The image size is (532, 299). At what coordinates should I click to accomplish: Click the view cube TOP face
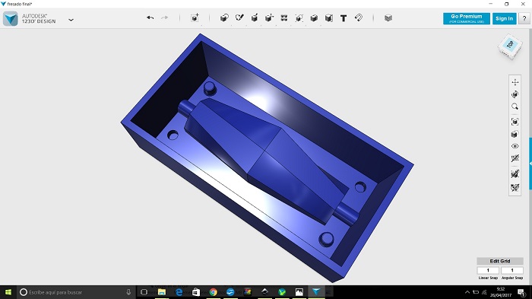pyautogui.click(x=510, y=45)
